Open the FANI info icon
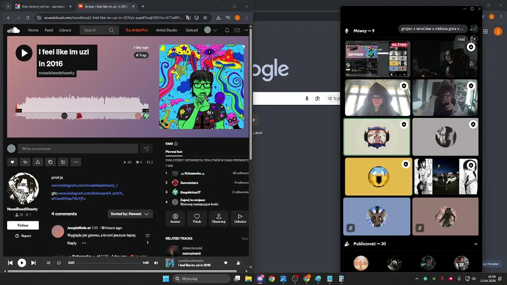The image size is (507, 285). pyautogui.click(x=176, y=144)
